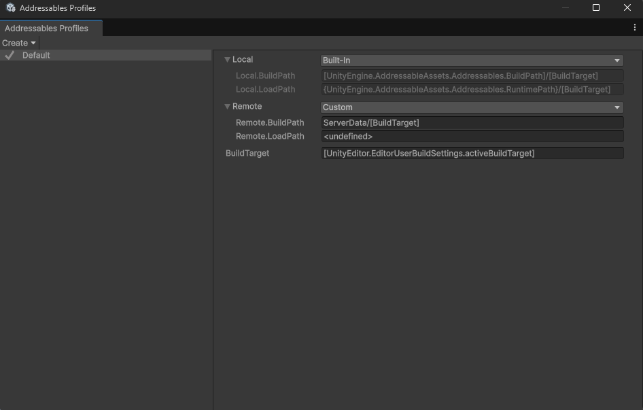The height and width of the screenshot is (410, 643).
Task: Click the Unity logo in title bar
Action: click(x=11, y=7)
